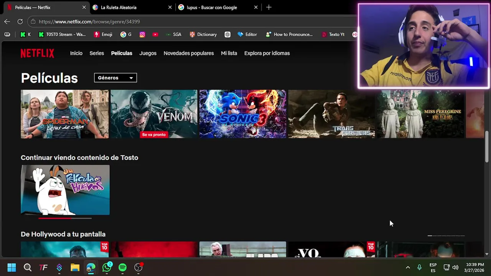Screen dimensions: 491x276
Task: Open Miss Peregrine movie thumbnail
Action: click(420, 114)
